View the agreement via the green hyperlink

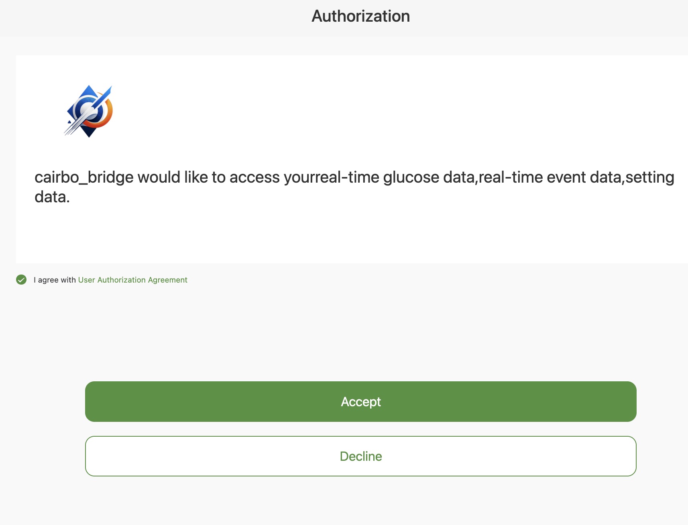[132, 280]
